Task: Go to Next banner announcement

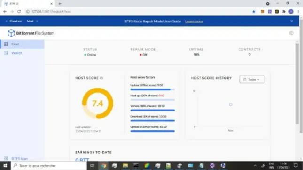Action: [x=32, y=21]
